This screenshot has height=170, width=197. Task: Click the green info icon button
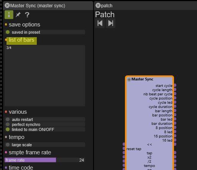point(9,15)
